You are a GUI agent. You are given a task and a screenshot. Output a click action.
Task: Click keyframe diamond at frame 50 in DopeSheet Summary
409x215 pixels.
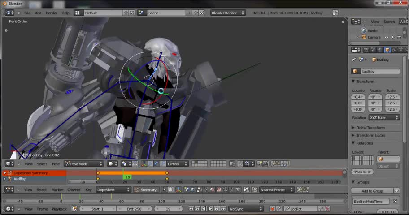coord(167,173)
